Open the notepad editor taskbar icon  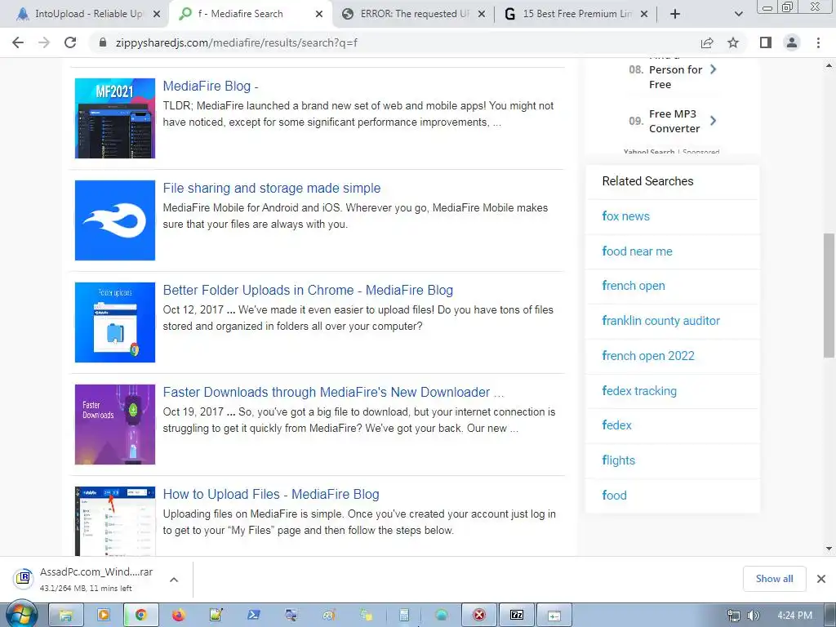pyautogui.click(x=216, y=616)
